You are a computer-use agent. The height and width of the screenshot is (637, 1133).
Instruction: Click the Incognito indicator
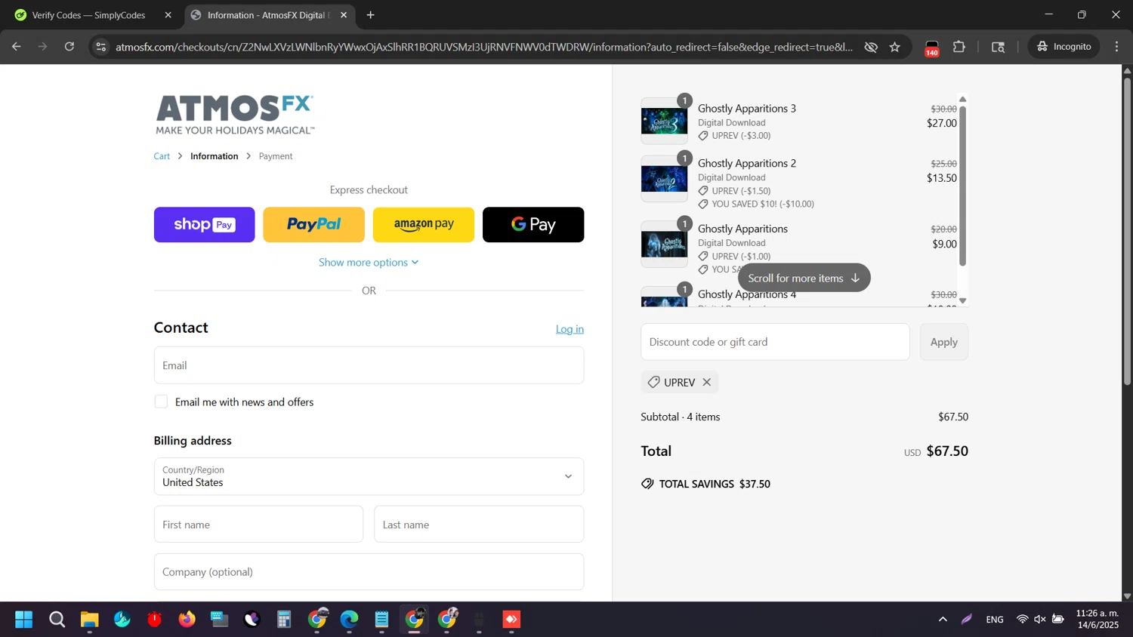click(x=1064, y=47)
